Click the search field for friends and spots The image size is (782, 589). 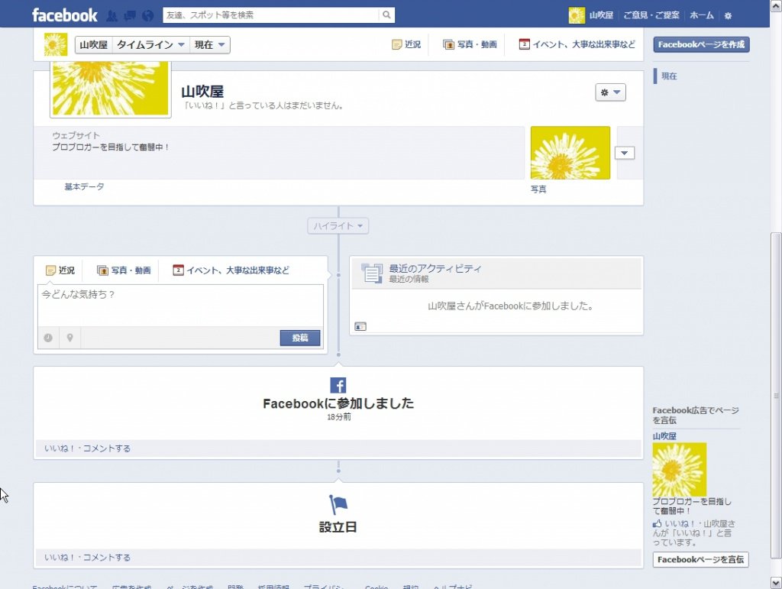coord(271,15)
